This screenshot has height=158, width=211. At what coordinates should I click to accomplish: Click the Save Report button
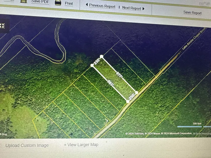(192, 13)
